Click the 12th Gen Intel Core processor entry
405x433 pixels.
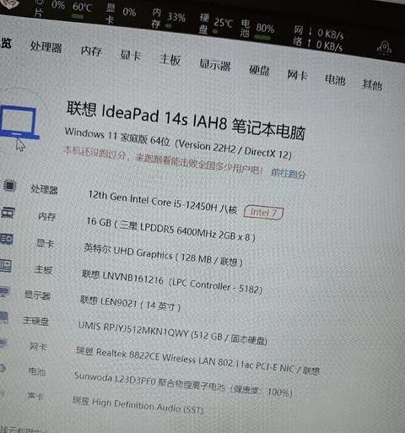(163, 203)
